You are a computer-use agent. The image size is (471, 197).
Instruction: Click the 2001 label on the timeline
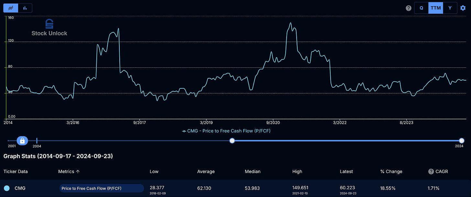12,147
